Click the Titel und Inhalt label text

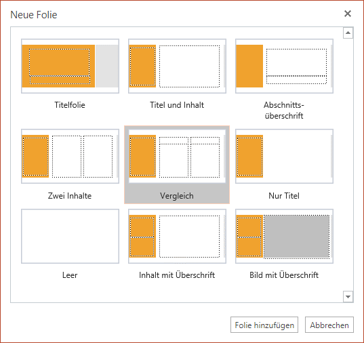(x=177, y=105)
